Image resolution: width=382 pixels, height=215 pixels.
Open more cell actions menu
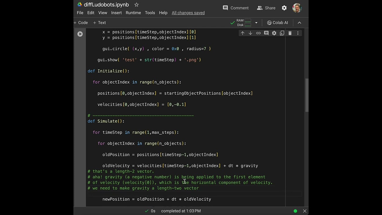[298, 33]
